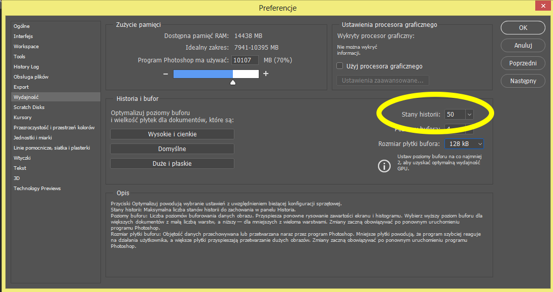The width and height of the screenshot is (553, 292).
Task: Click the text Nie można wykryć informacji
Action: click(x=357, y=50)
